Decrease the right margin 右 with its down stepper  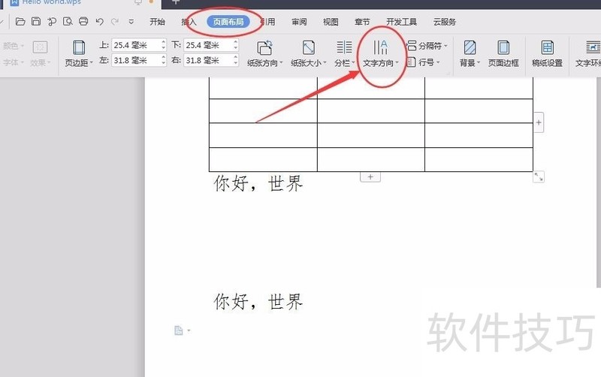coord(236,63)
